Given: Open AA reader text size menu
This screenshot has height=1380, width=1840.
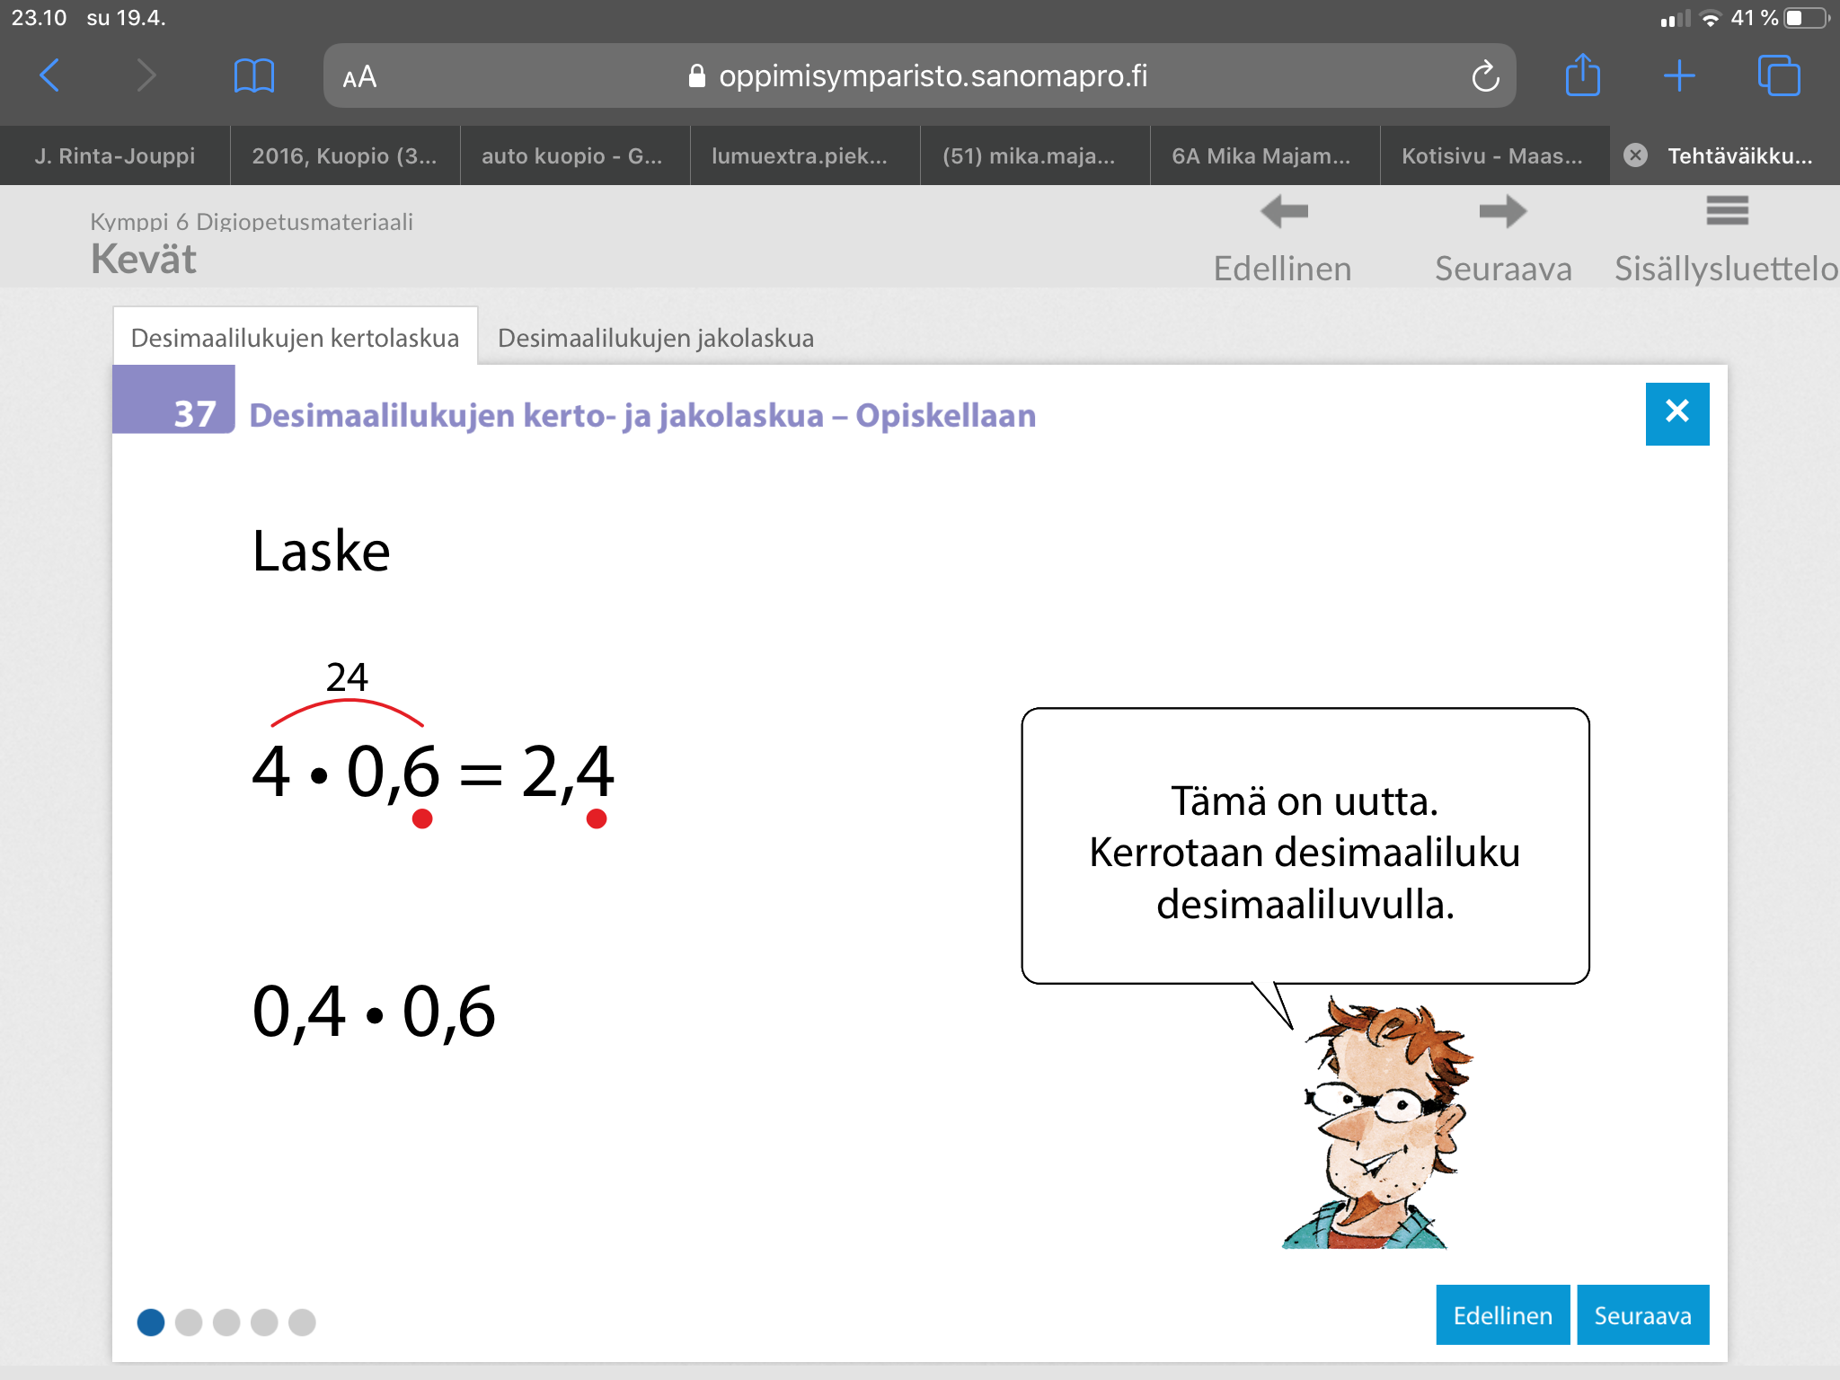Looking at the screenshot, I should [x=359, y=77].
